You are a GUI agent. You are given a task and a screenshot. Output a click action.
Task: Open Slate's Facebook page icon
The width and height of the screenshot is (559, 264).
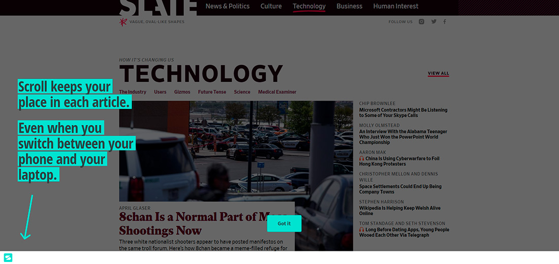(445, 22)
